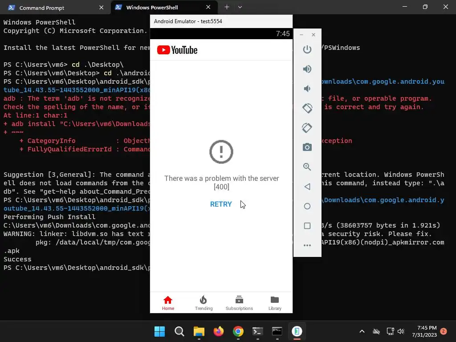Open the YouTube Trending tab
The height and width of the screenshot is (342, 456).
pos(204,303)
